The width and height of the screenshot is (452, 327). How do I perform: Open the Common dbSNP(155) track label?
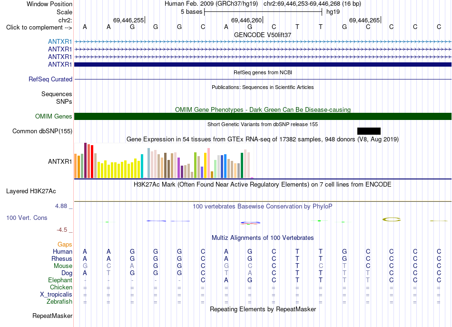tap(42, 131)
